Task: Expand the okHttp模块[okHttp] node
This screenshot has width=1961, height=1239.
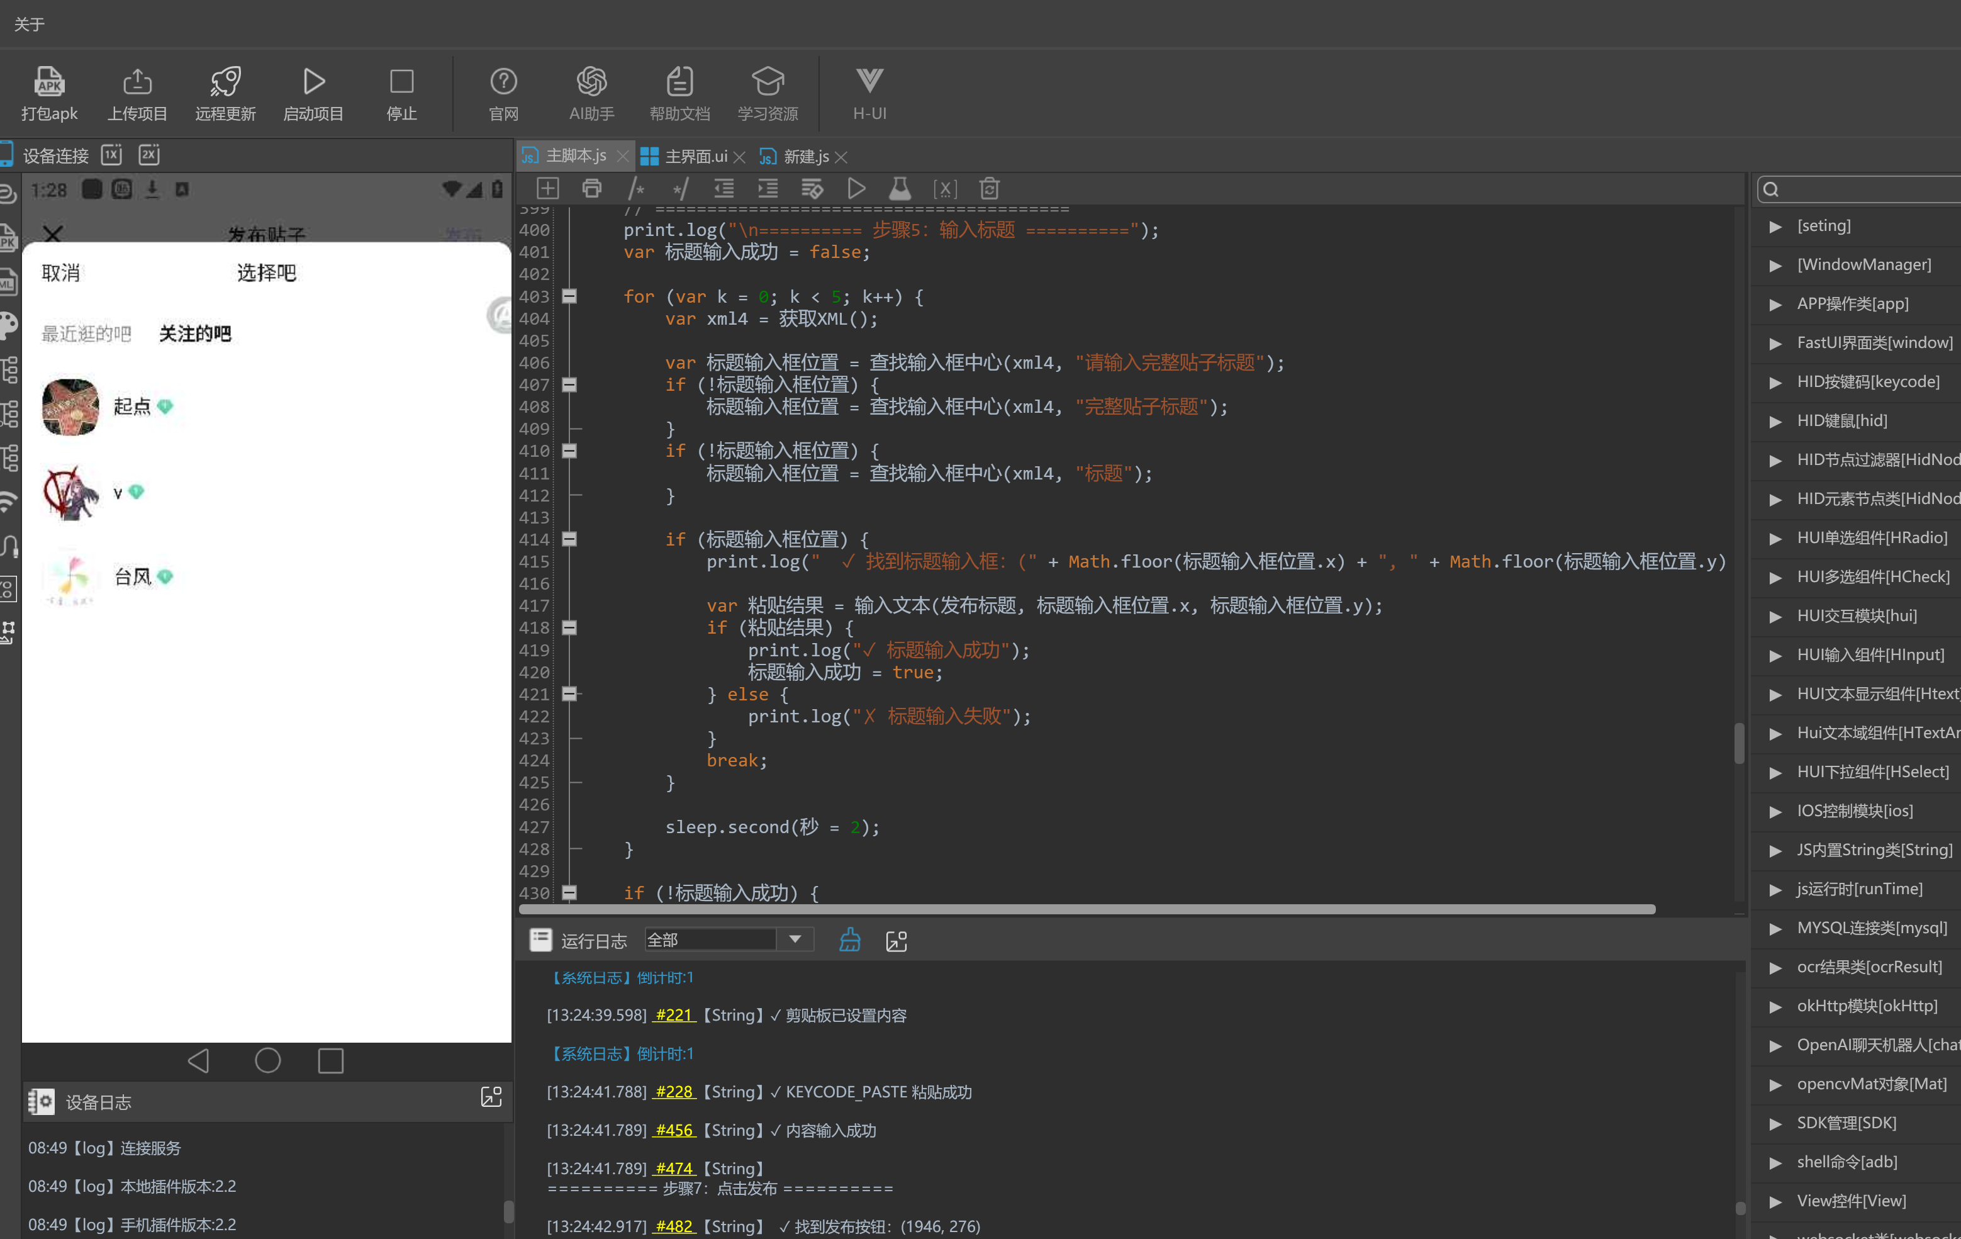Action: click(1775, 1007)
